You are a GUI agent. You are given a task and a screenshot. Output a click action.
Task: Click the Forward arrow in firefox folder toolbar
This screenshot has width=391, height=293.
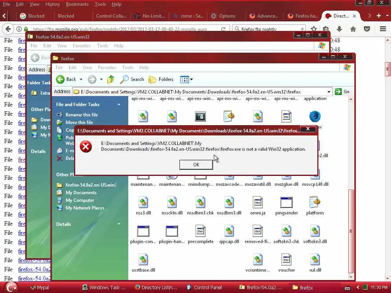(x=92, y=79)
